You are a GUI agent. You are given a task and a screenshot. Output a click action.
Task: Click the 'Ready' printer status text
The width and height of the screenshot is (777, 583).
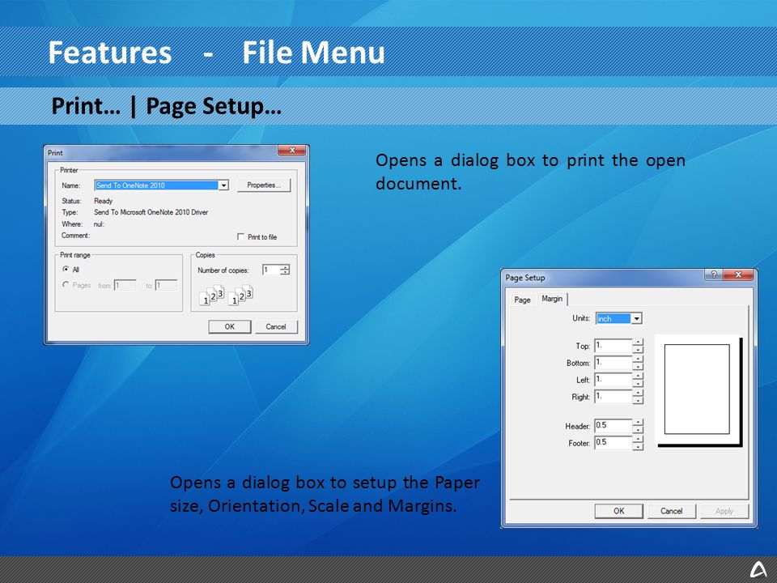pyautogui.click(x=103, y=201)
